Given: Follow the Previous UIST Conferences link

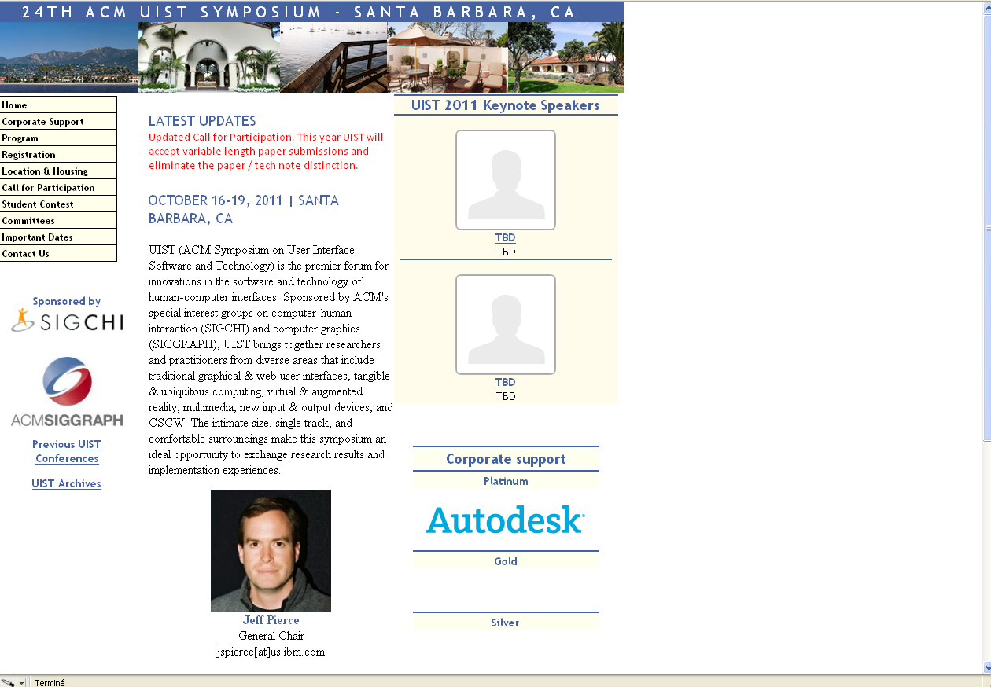Looking at the screenshot, I should [67, 451].
